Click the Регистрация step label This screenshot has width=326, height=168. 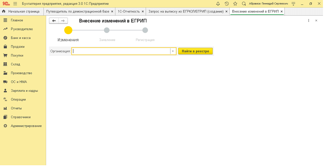pyautogui.click(x=145, y=40)
